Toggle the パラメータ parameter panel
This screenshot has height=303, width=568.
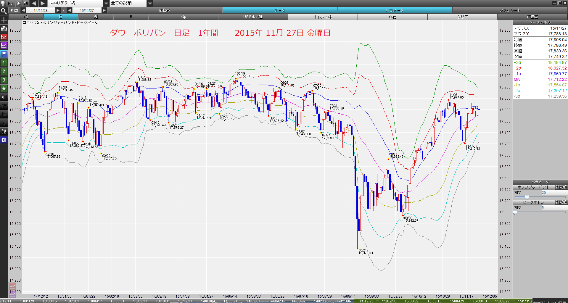[395, 10]
